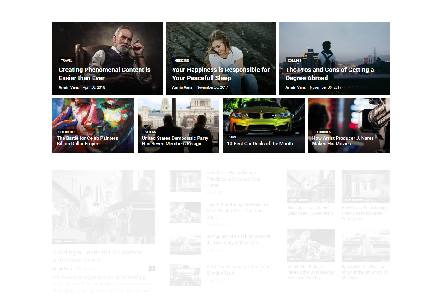Click CELEBRITIES tag on J. Nares article
The width and height of the screenshot is (442, 308).
click(x=322, y=132)
